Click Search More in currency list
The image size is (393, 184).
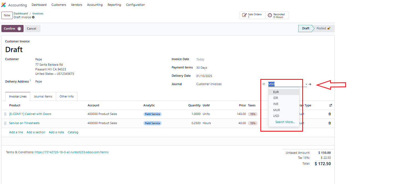(285, 122)
